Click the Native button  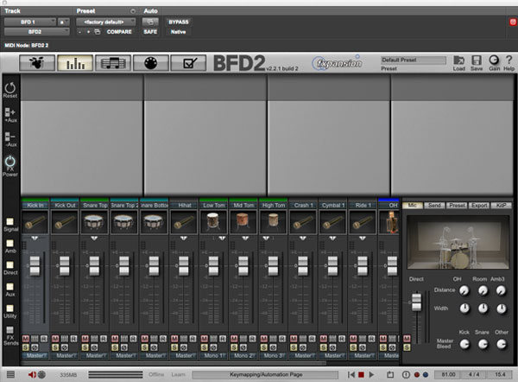coord(179,32)
